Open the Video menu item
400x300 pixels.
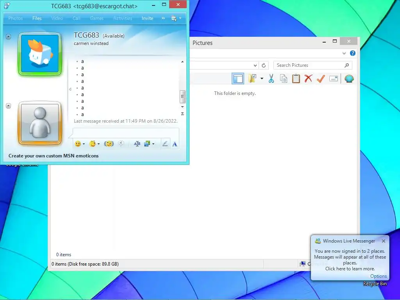(57, 18)
